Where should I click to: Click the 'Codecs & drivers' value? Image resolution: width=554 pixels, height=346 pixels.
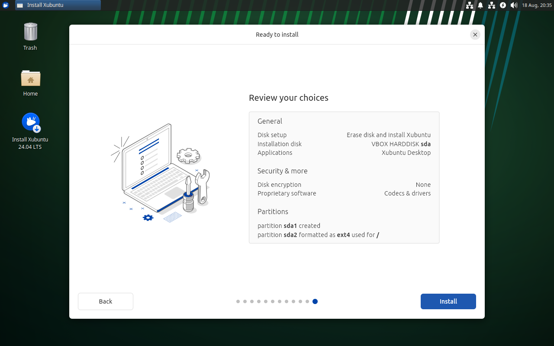tap(408, 193)
